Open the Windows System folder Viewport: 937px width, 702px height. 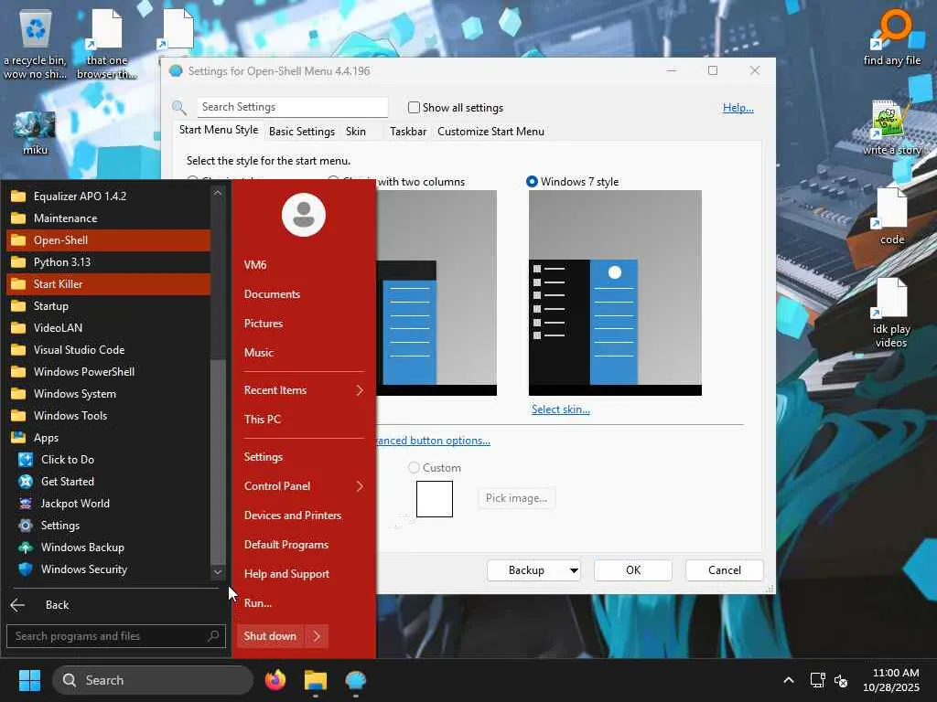[108, 394]
